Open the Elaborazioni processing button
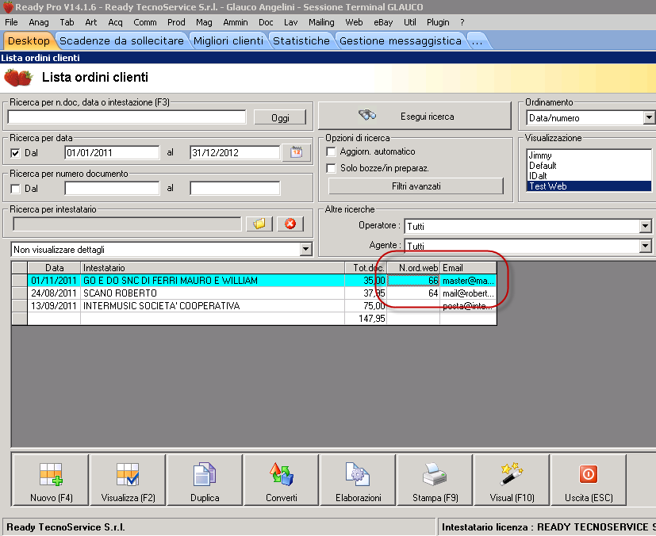656x536 pixels. coord(358,480)
